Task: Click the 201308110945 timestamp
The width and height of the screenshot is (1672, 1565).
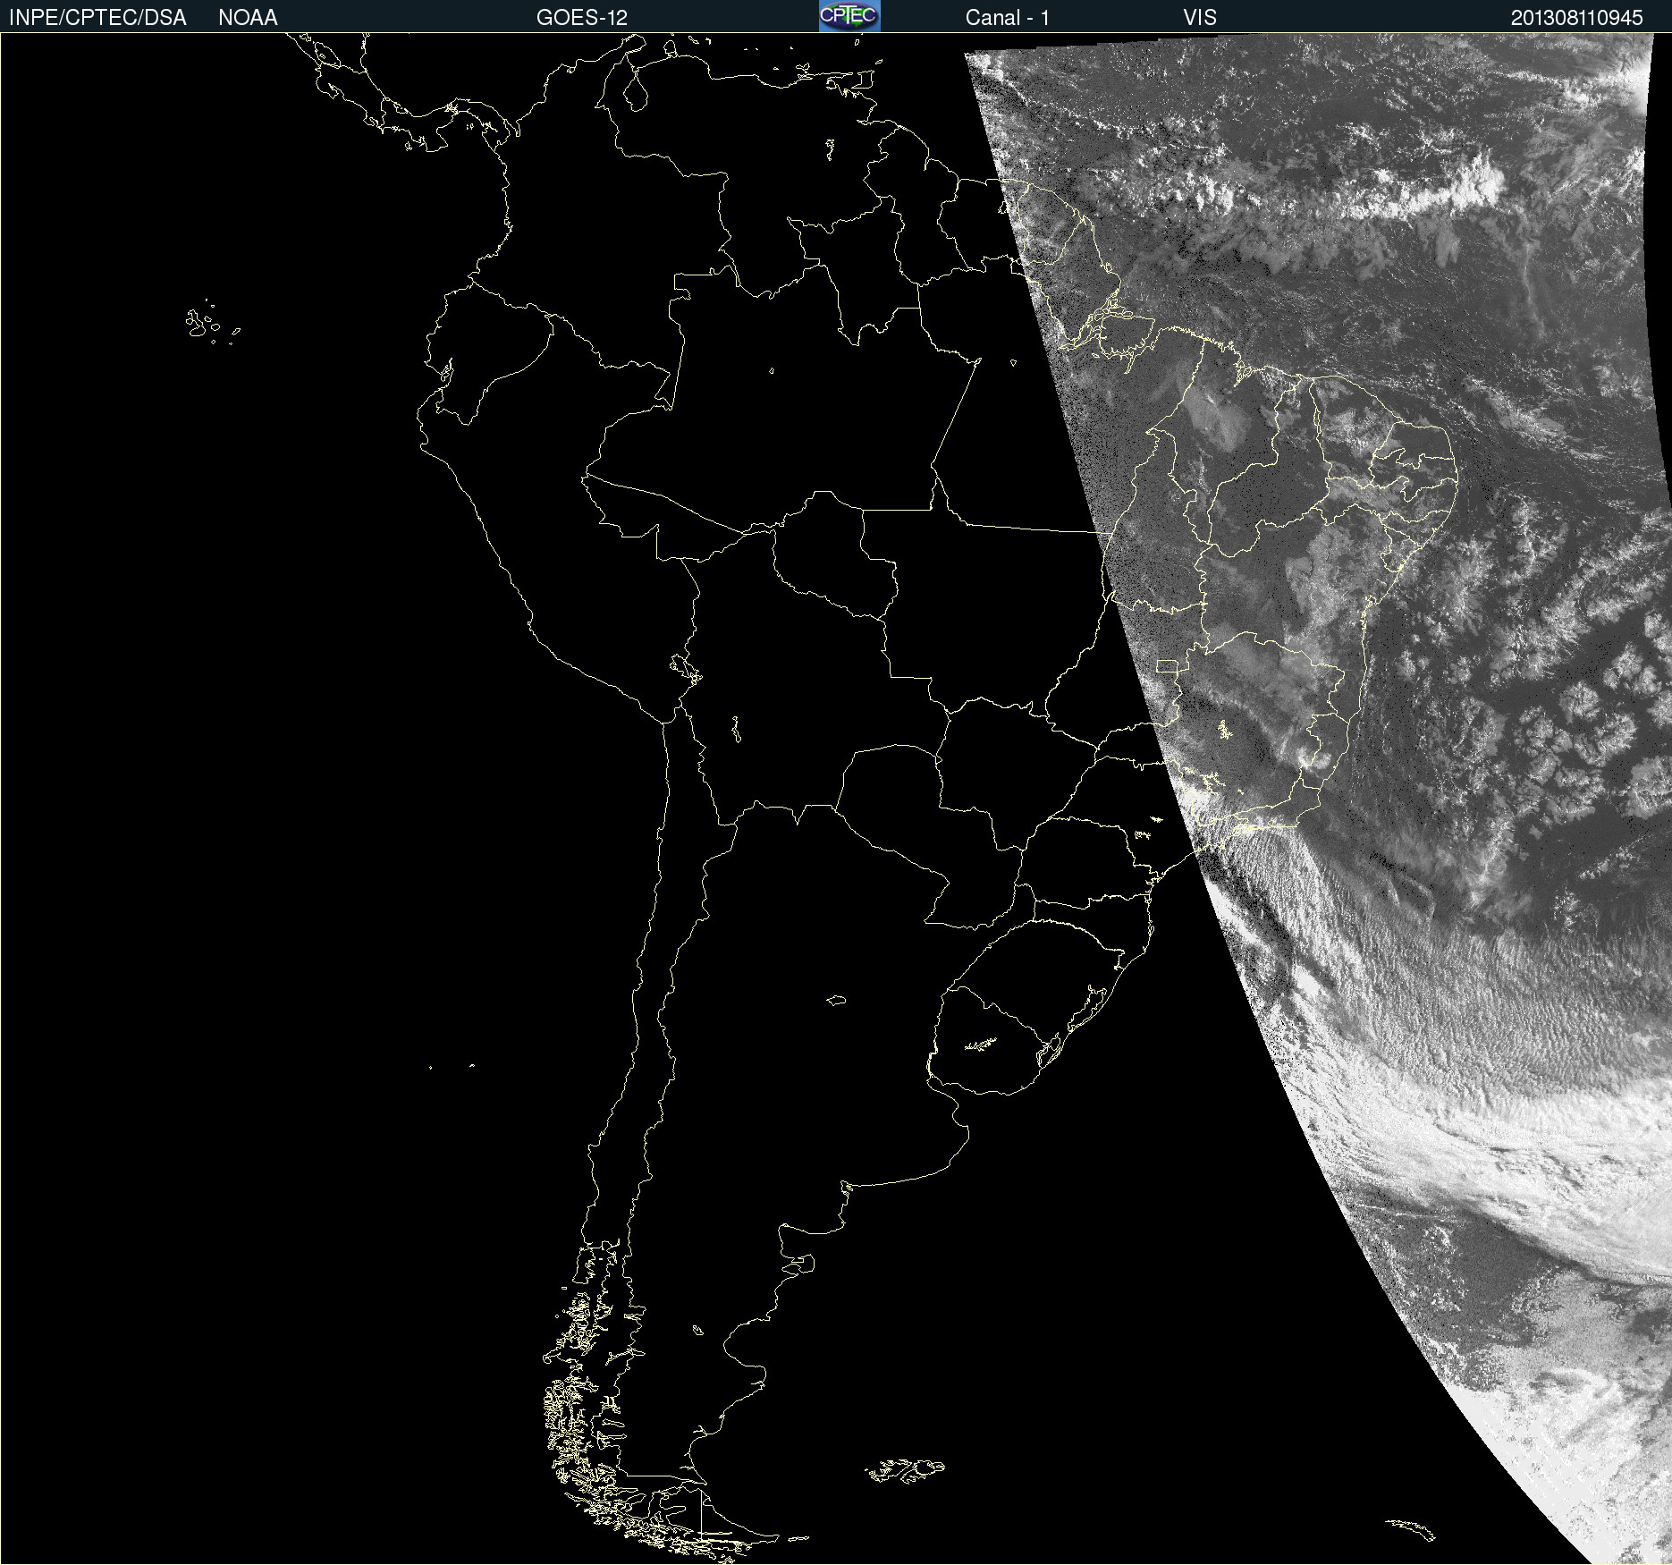Action: click(1577, 18)
